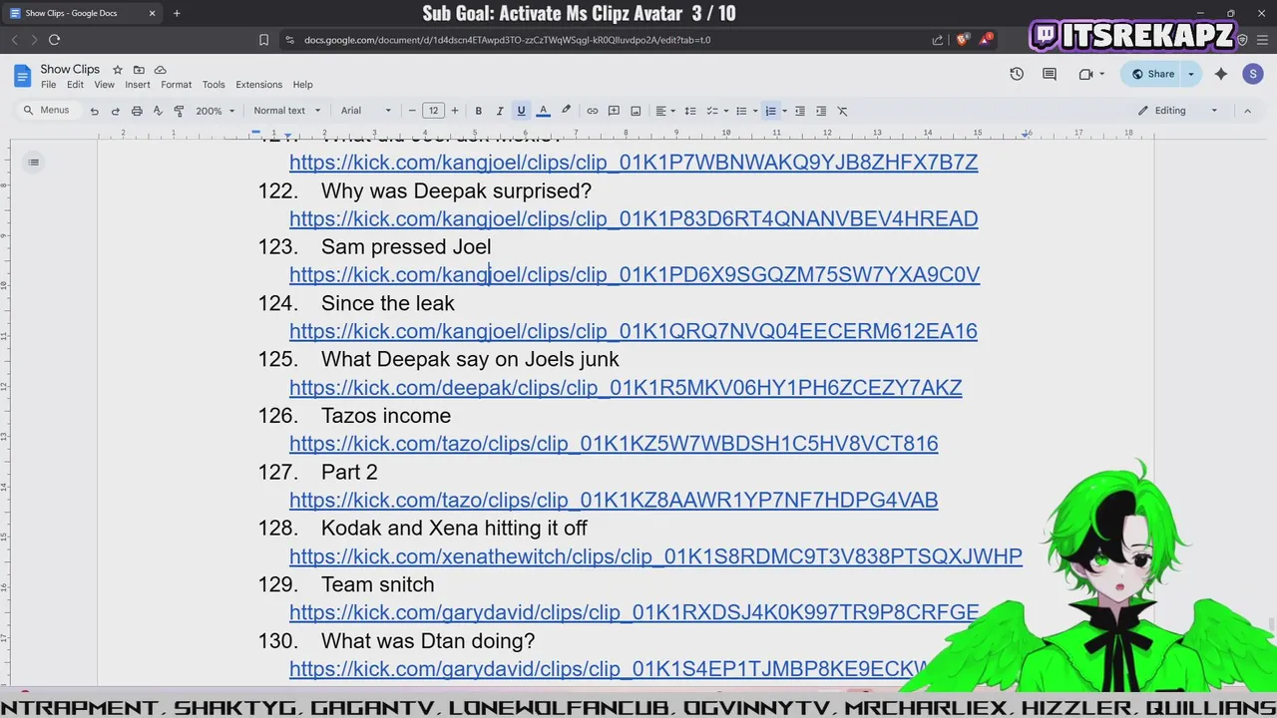The width and height of the screenshot is (1277, 718).
Task: Open the Edit menu
Action: pos(75,85)
